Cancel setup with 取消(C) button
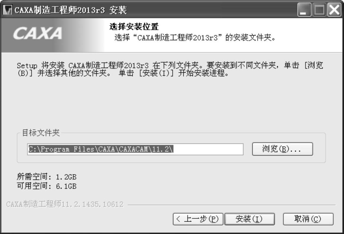This screenshot has width=344, height=234. click(x=308, y=219)
